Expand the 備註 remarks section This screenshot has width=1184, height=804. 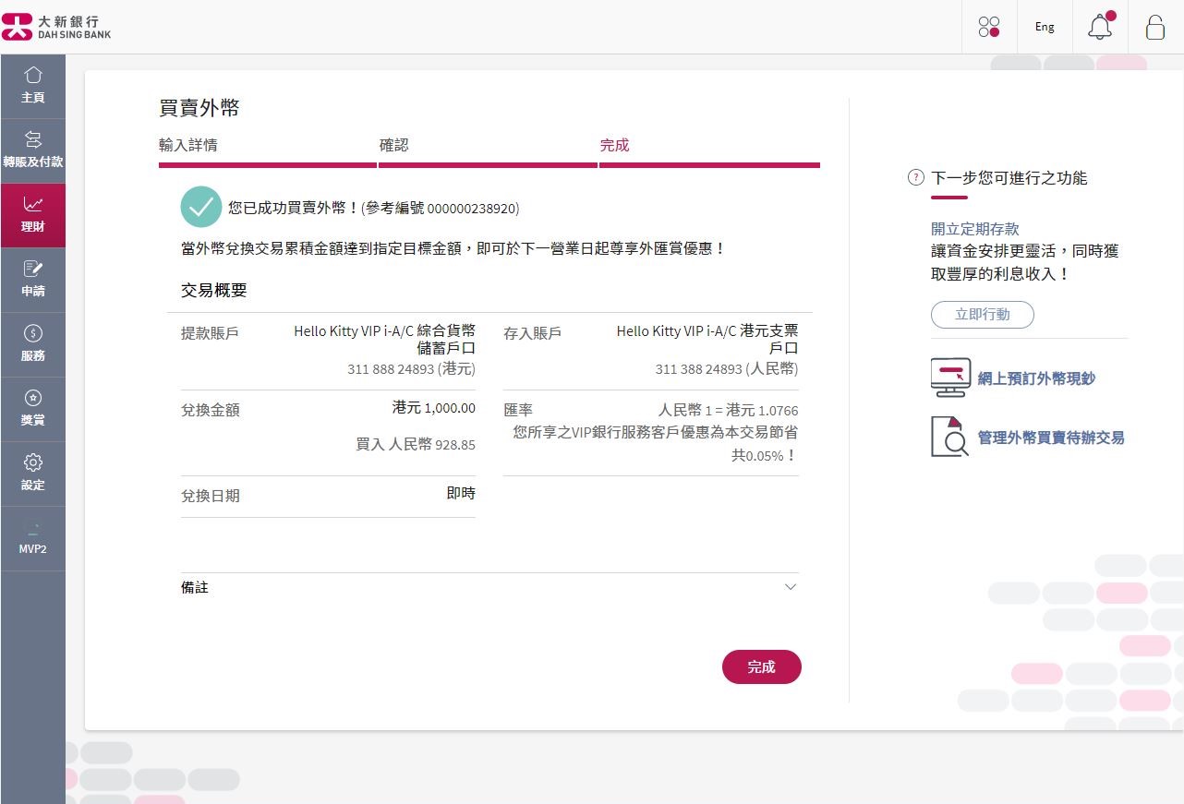tap(790, 587)
